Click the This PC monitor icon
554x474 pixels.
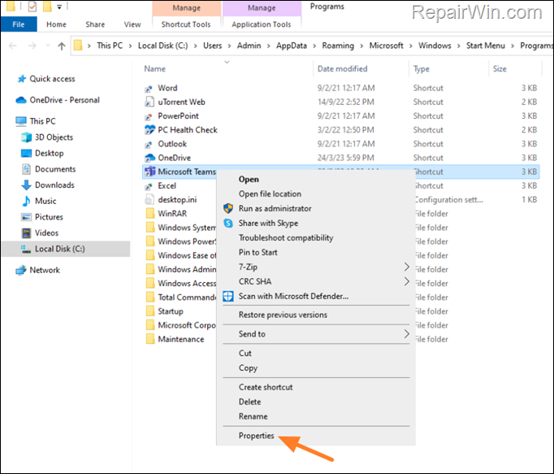21,121
